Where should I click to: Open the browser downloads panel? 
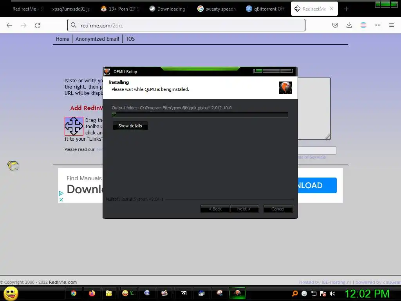click(349, 25)
